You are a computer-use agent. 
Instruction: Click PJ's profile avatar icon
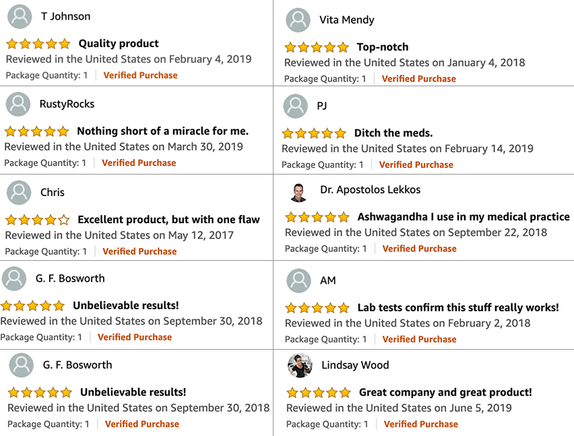(295, 106)
